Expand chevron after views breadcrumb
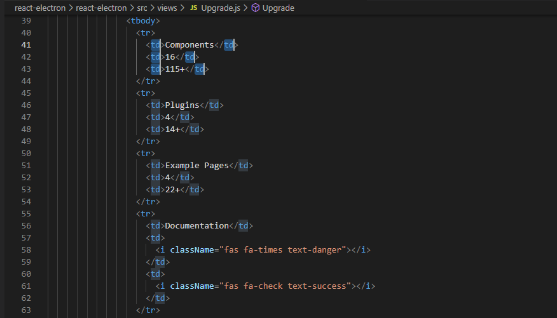Viewport: 557px width, 318px height. pos(182,8)
